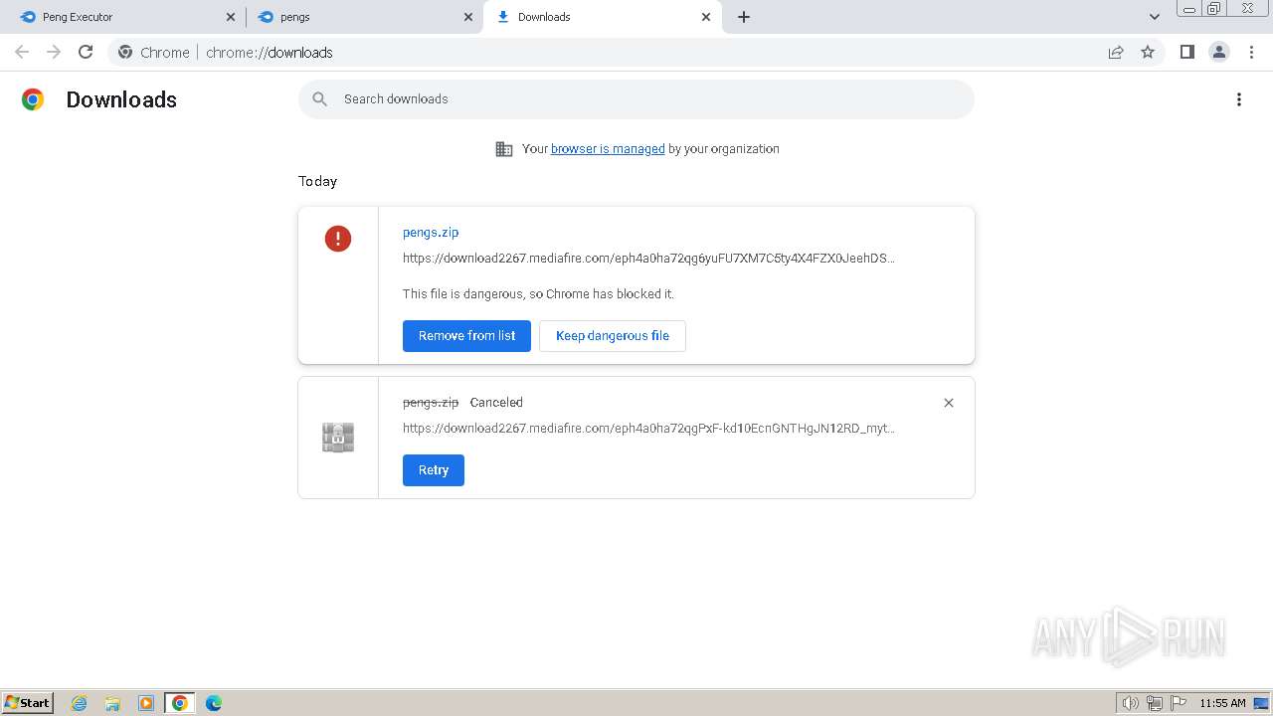The height and width of the screenshot is (716, 1273).
Task: Click the mediafire URL of blocked download
Action: [x=648, y=259]
